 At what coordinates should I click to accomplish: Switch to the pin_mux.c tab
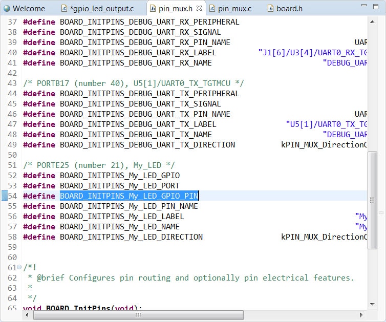[x=234, y=8]
